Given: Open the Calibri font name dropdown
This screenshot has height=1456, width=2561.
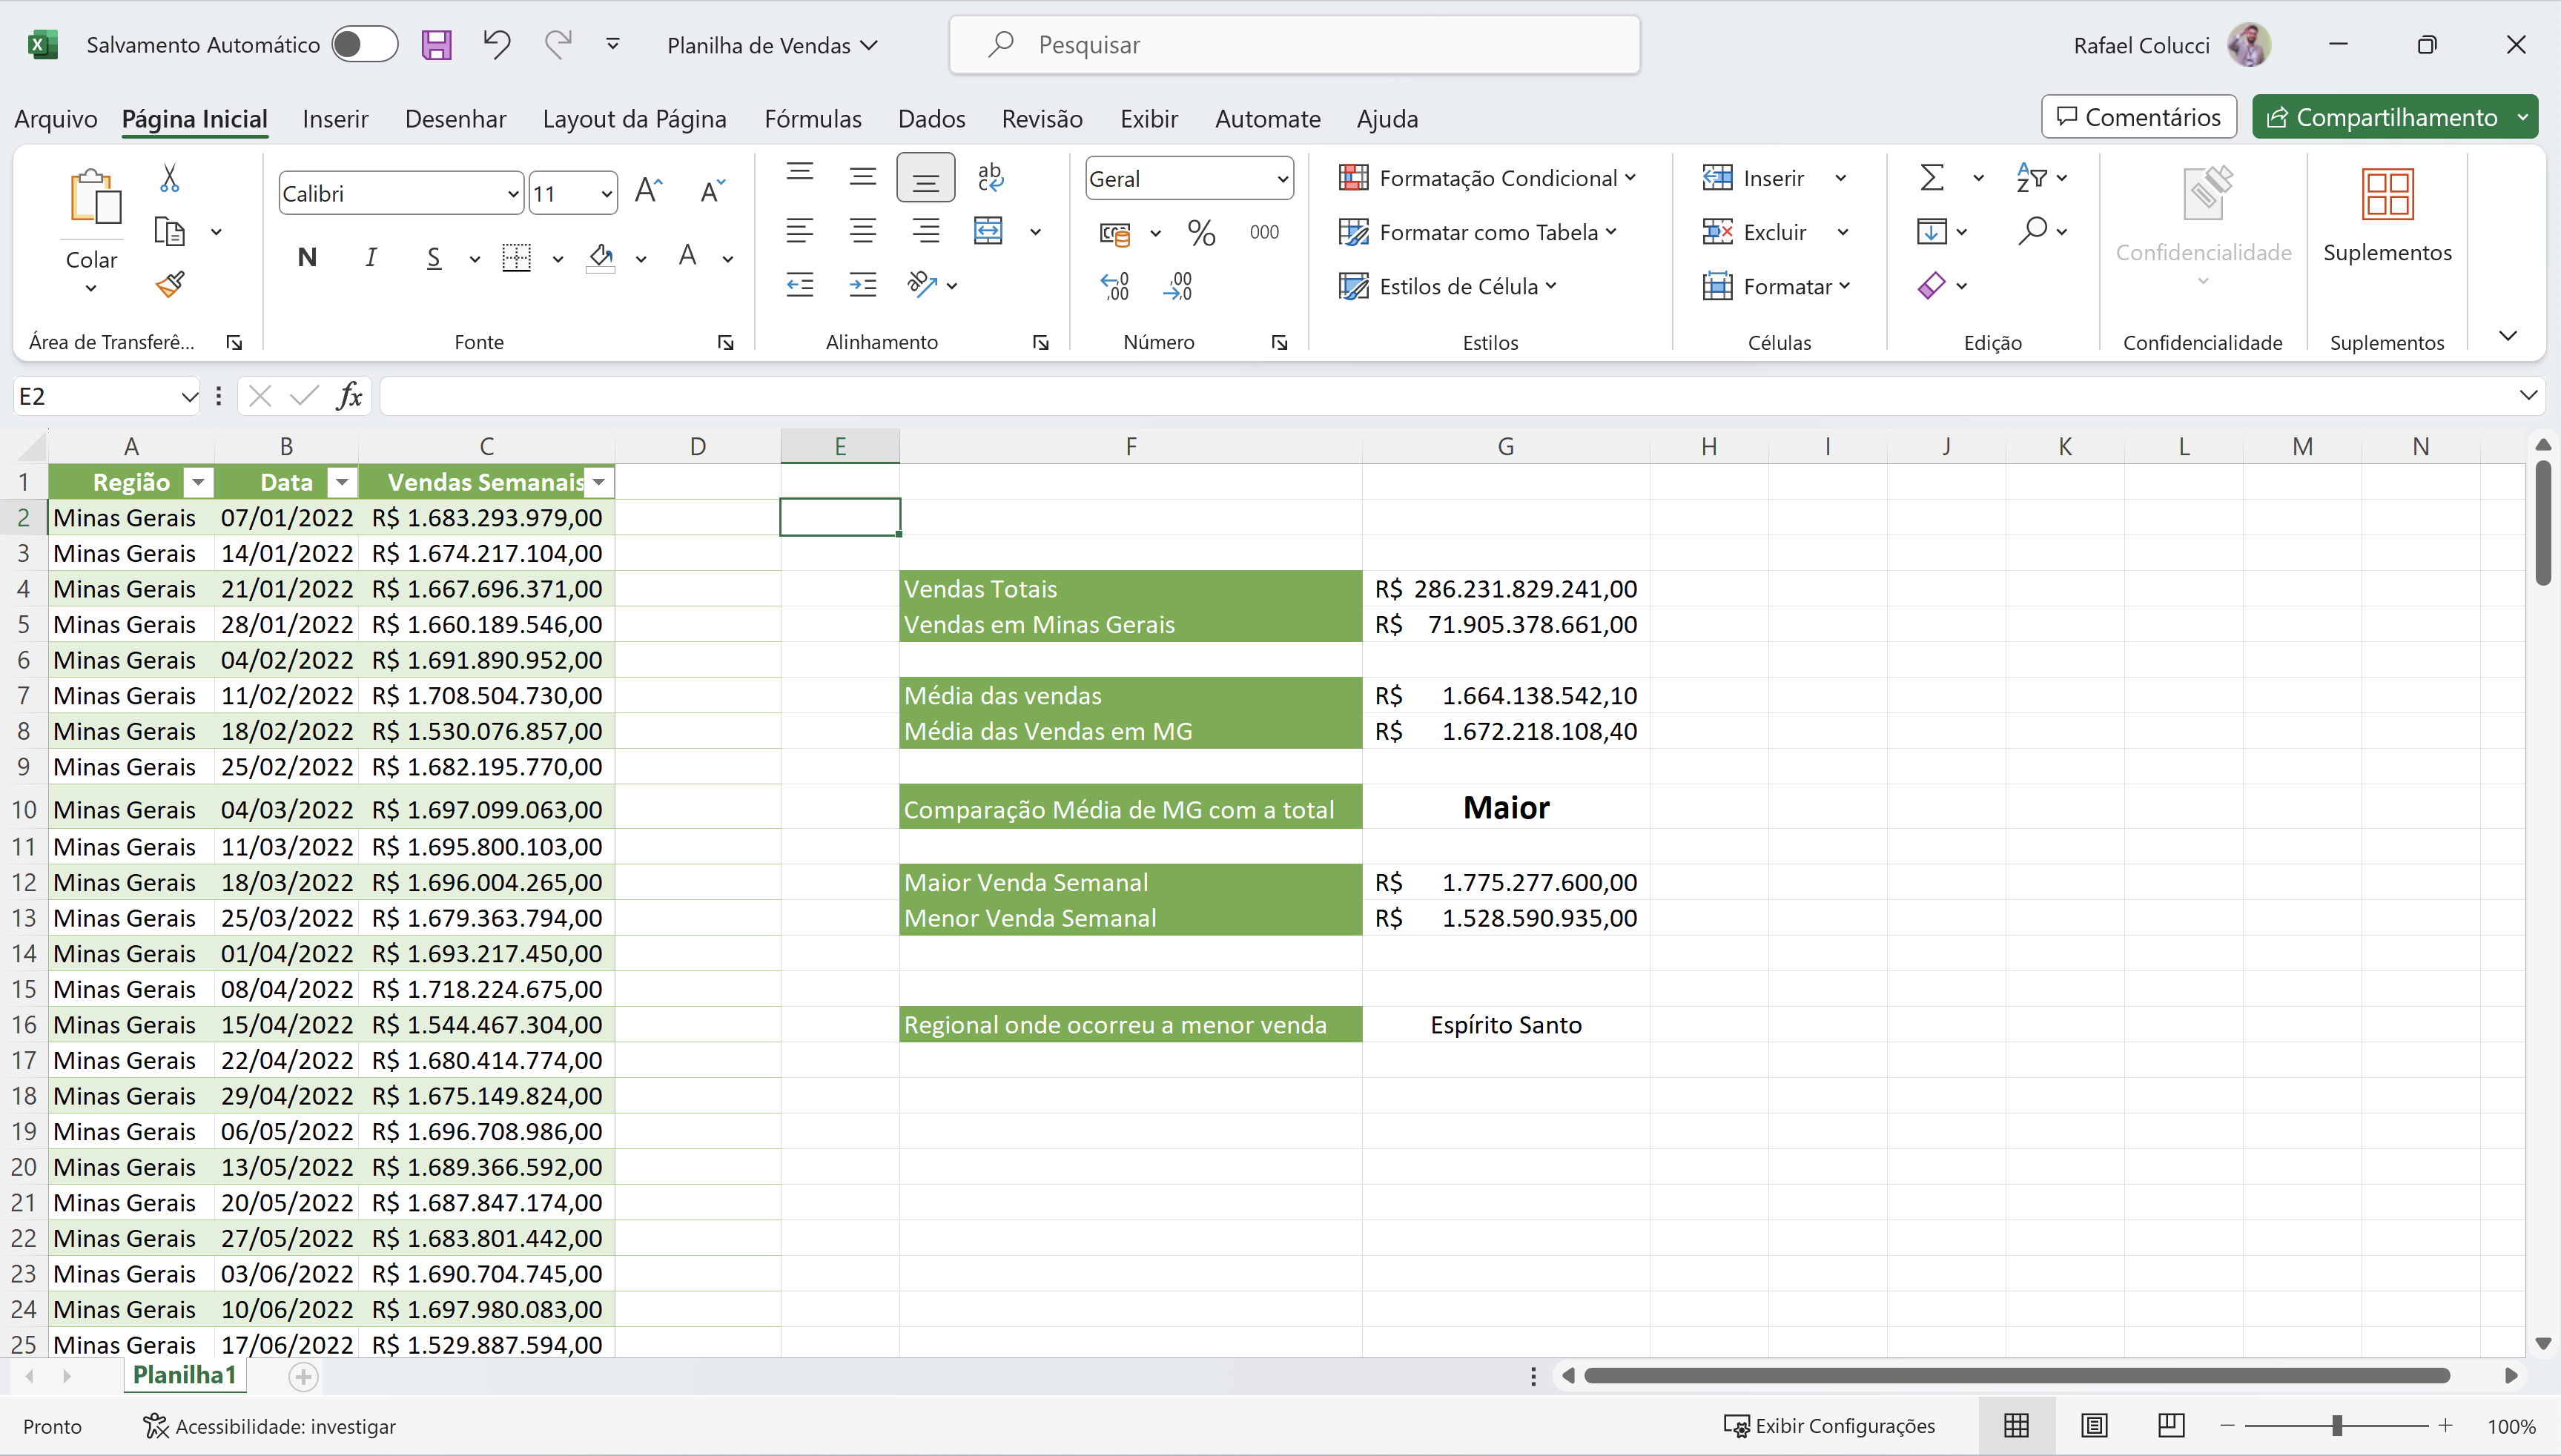Looking at the screenshot, I should click(x=512, y=194).
